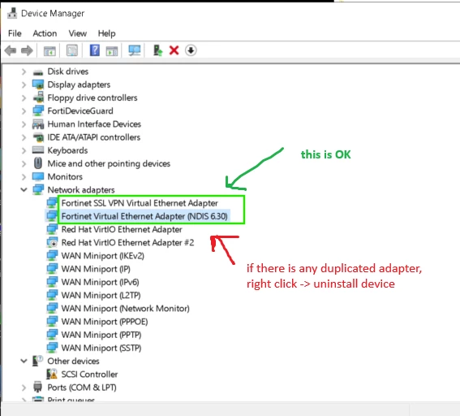The image size is (460, 416).
Task: Expand the Mice and other pointing devices node
Action: point(24,163)
